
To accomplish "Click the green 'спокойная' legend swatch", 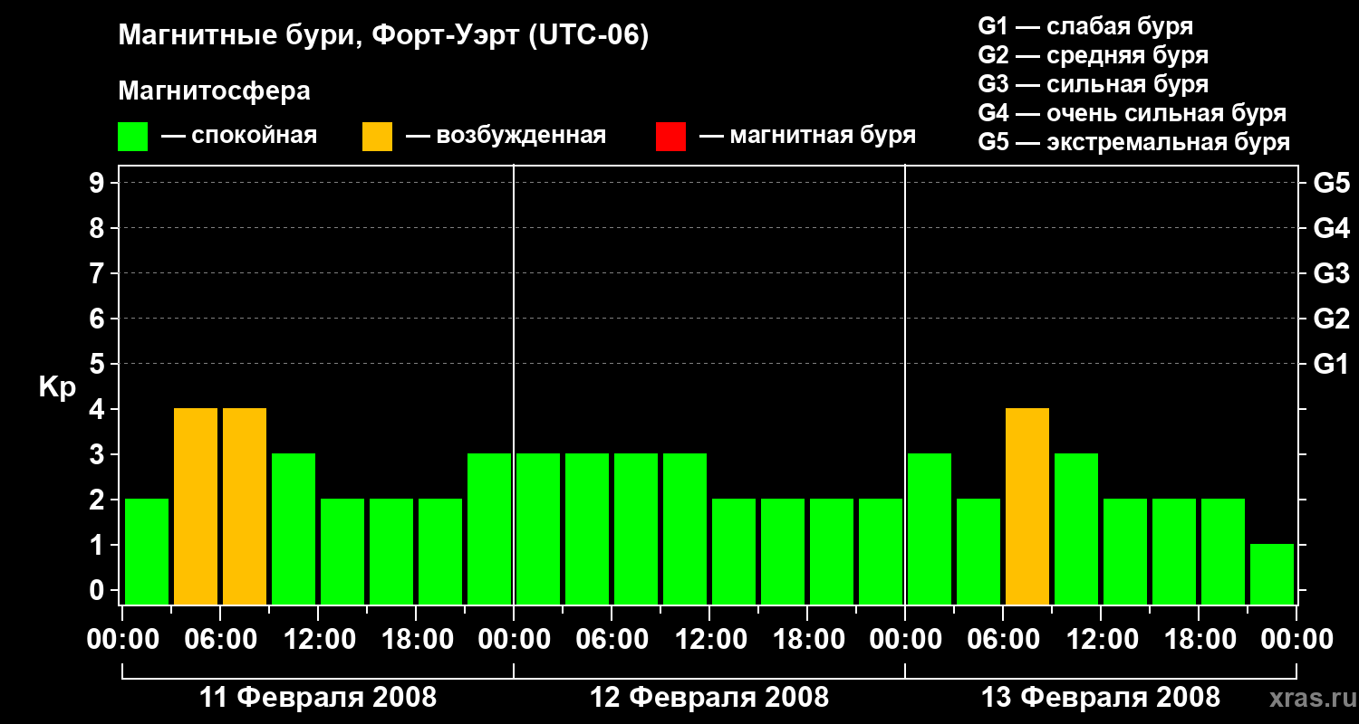I will [132, 137].
